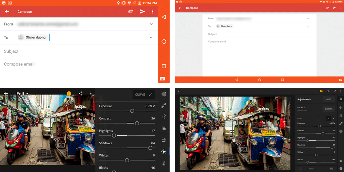Expand the From account chevron in phone-layout Compose
The image size is (344, 172).
tap(151, 24)
